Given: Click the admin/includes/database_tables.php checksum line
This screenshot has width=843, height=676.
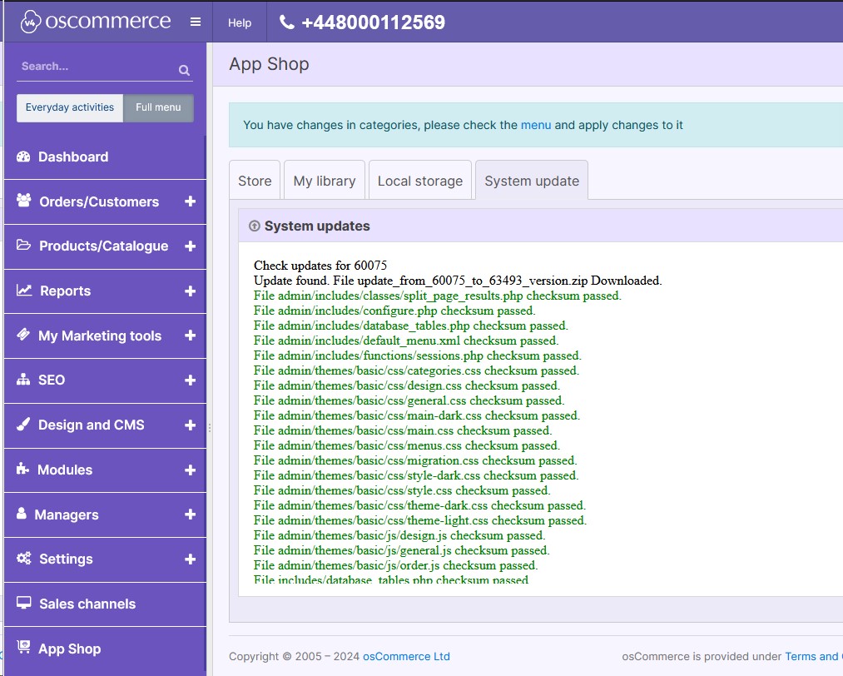Looking at the screenshot, I should [x=411, y=326].
